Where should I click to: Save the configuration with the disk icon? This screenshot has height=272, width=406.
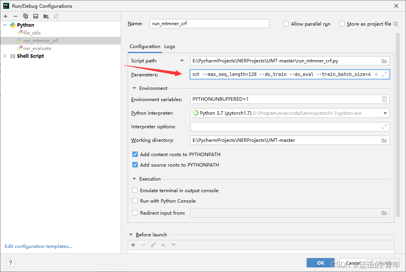[36, 16]
